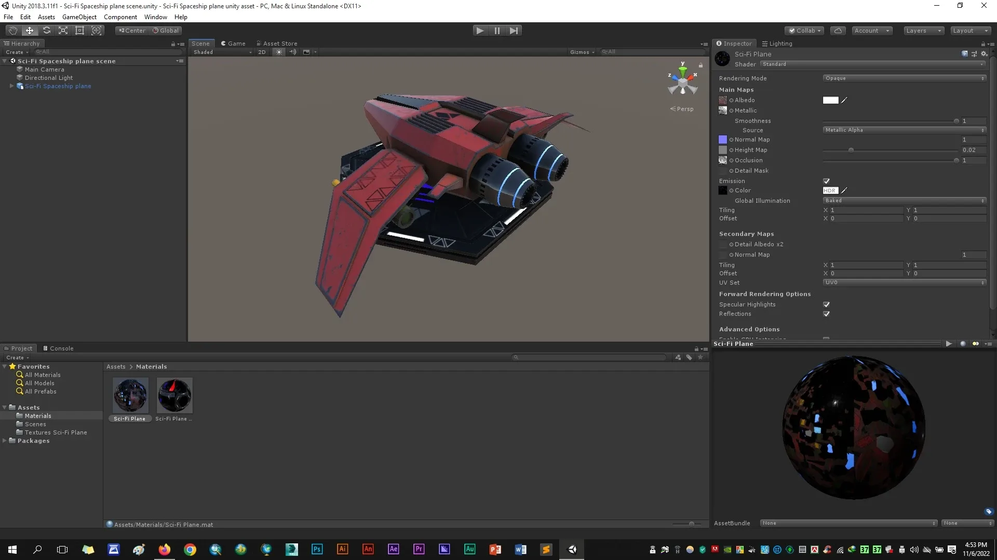Open the Component menu
The height and width of the screenshot is (560, 997).
pyautogui.click(x=120, y=17)
